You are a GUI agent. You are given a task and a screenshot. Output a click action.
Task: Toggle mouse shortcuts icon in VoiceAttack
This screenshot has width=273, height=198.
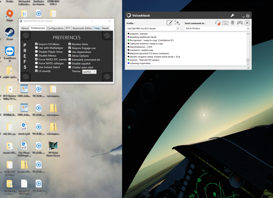(233, 23)
